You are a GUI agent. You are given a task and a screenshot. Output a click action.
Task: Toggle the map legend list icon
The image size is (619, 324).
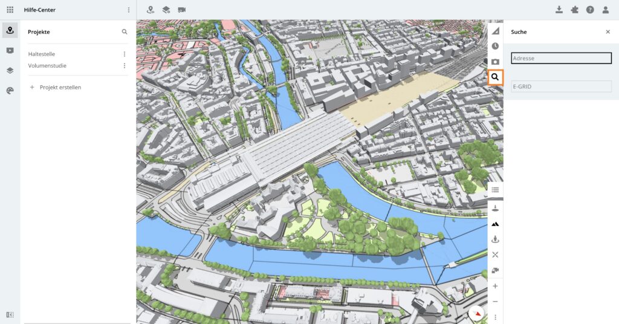495,190
